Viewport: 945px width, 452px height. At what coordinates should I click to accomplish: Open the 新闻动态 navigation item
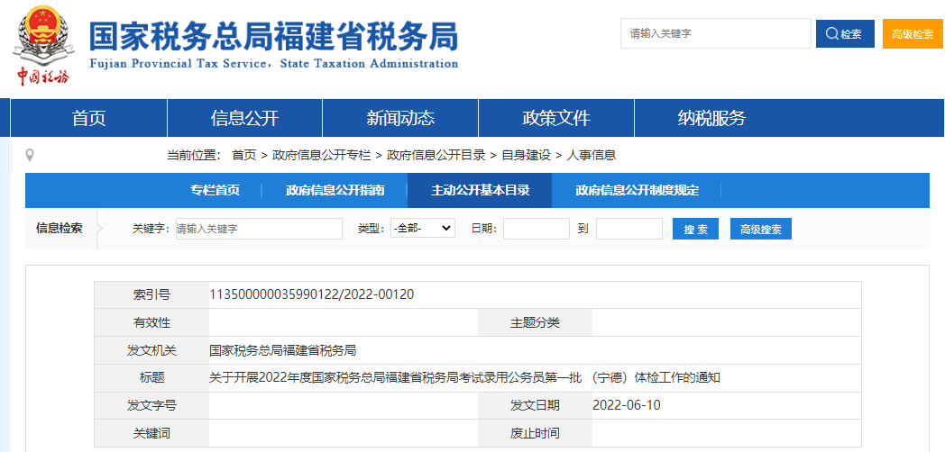[400, 118]
